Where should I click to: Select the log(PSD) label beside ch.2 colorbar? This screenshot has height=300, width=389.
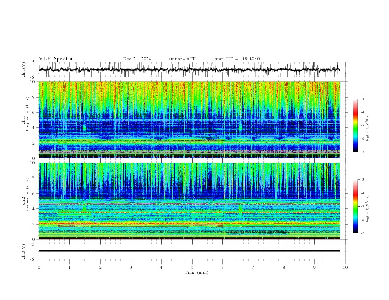[x=368, y=209]
